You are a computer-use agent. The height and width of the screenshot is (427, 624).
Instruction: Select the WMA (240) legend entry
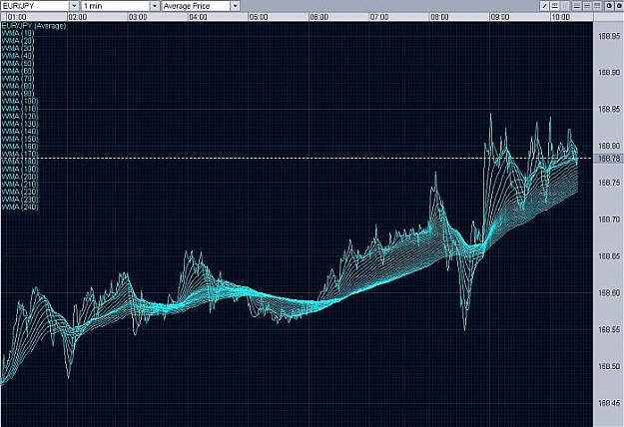click(20, 208)
